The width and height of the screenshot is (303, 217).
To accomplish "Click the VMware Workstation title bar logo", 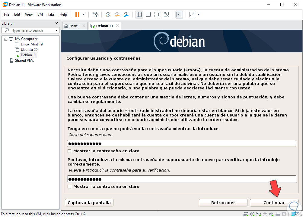I will coord(5,5).
